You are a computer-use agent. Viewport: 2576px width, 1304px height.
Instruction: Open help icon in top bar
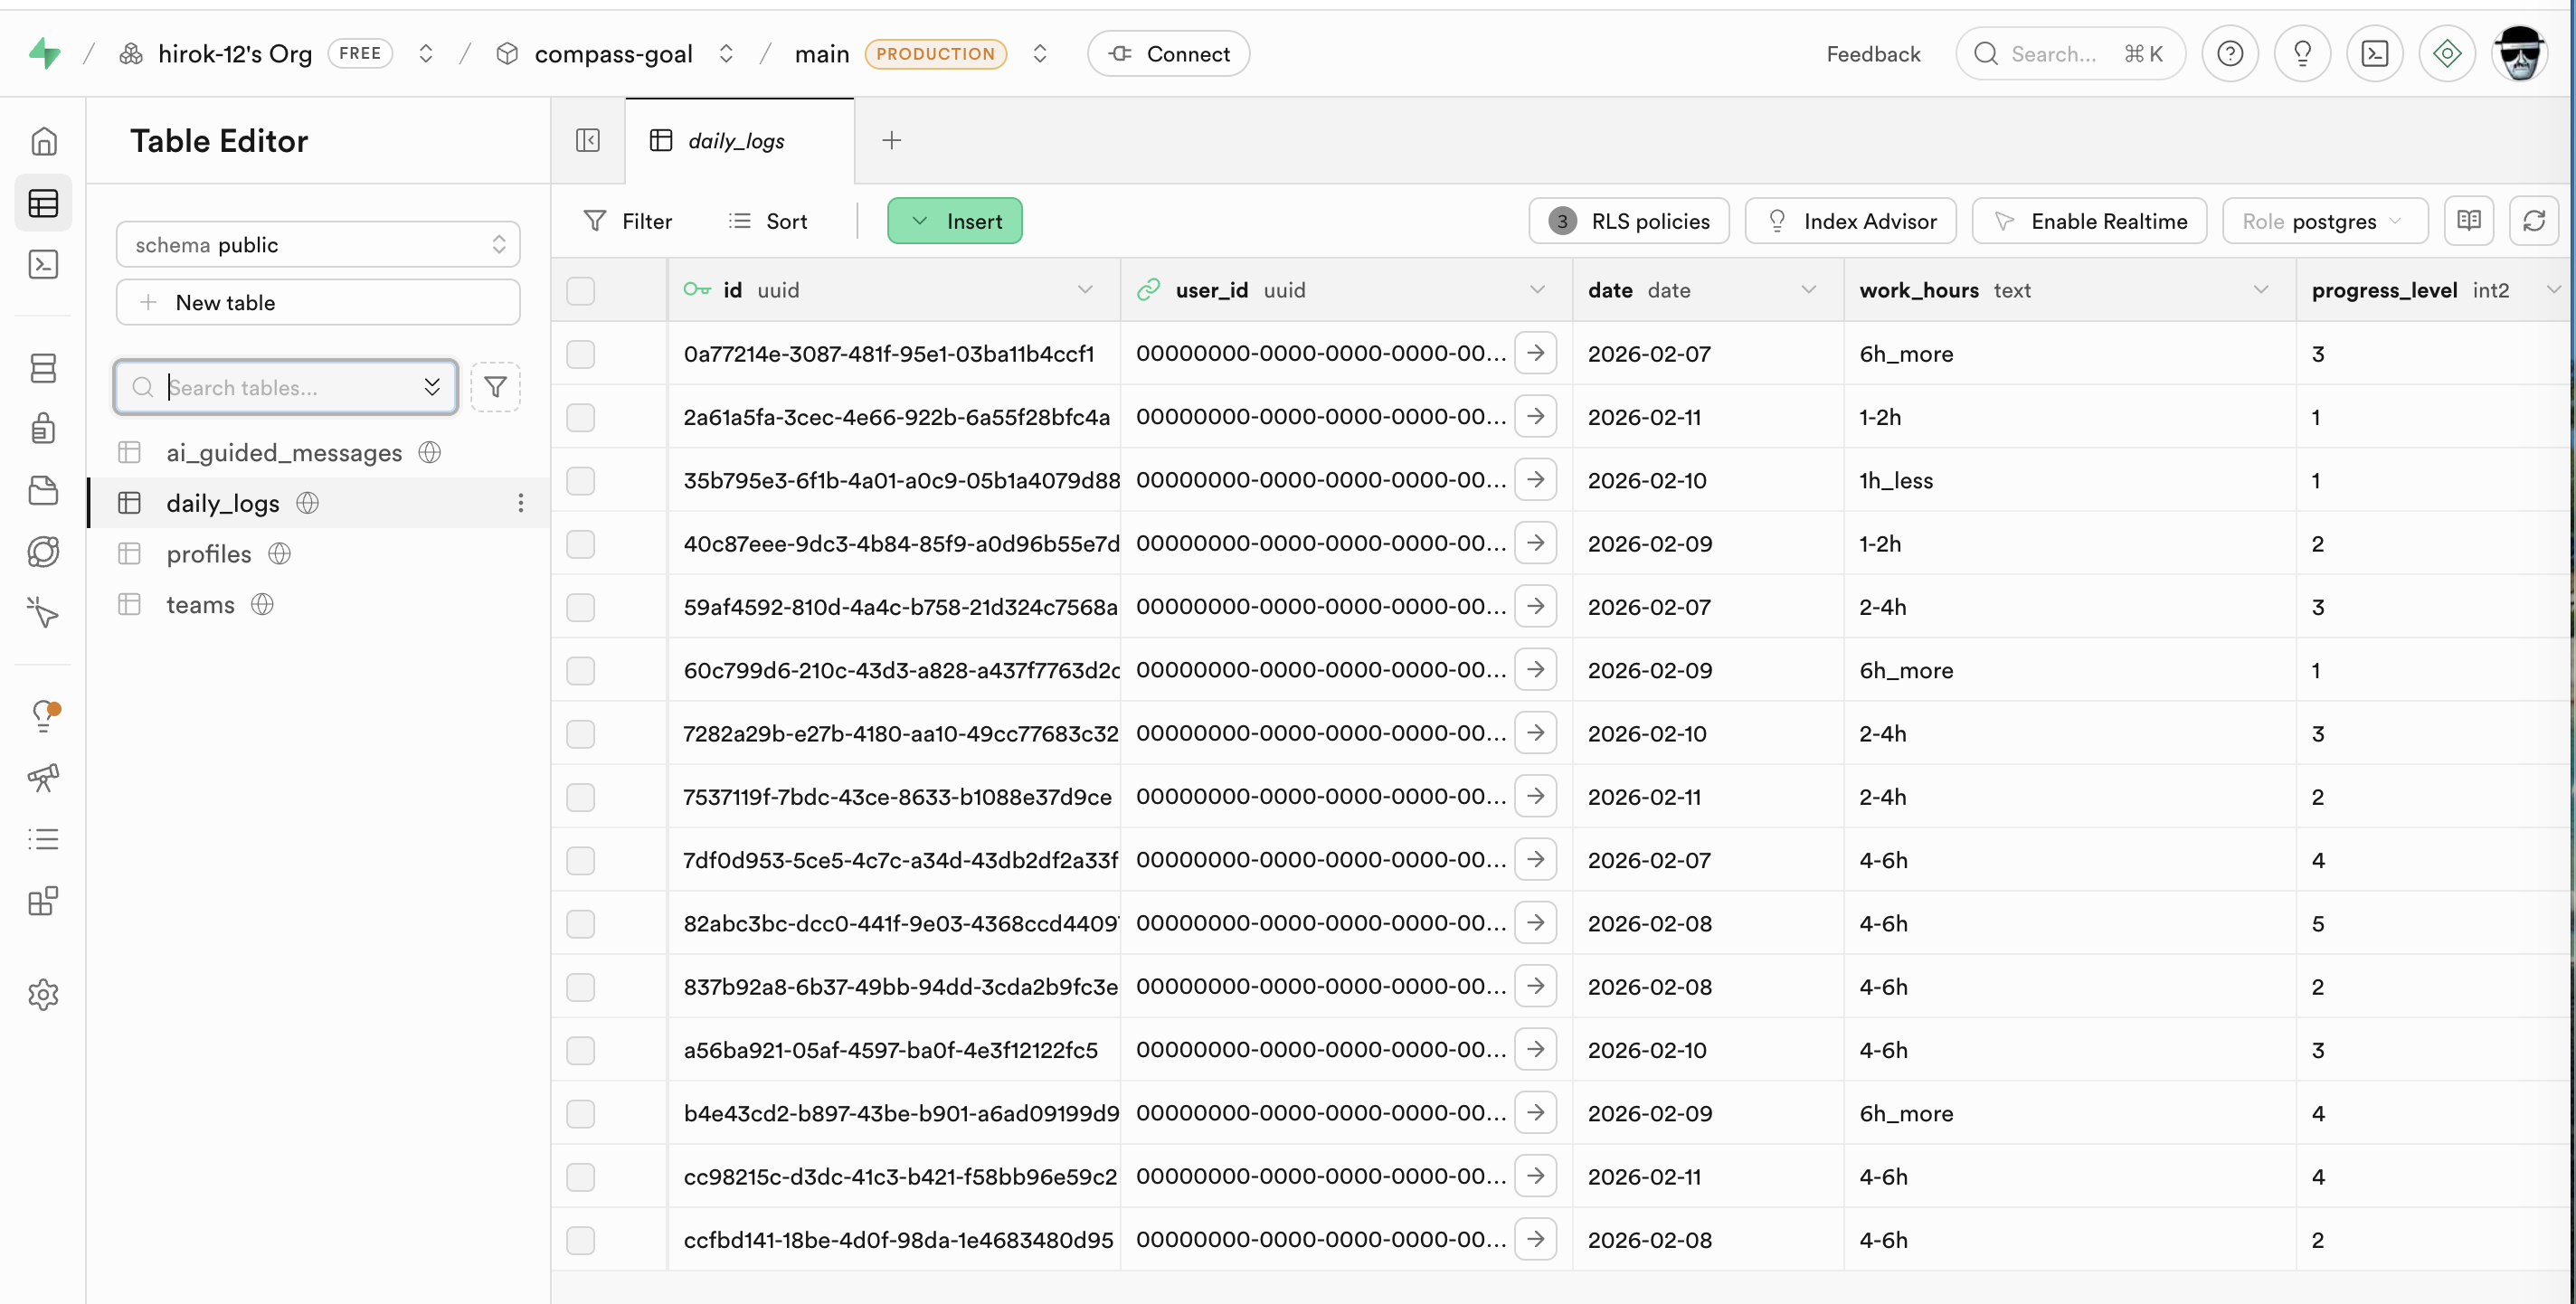point(2229,54)
